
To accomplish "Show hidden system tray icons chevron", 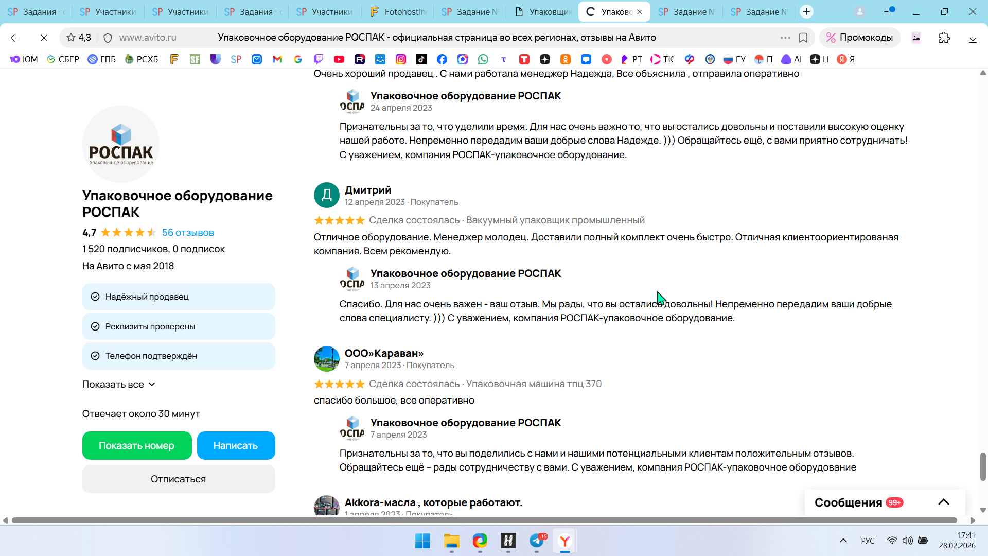I will [x=843, y=541].
